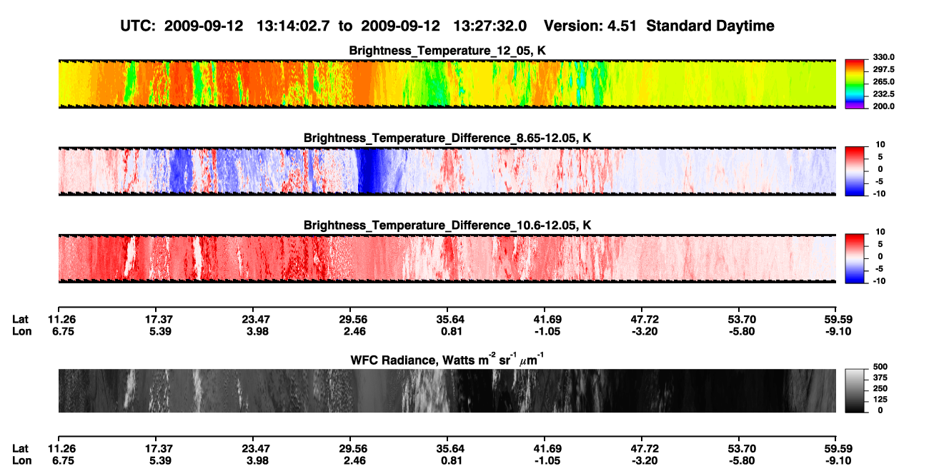
Task: Click the grayscale WFC Radiance image strip
Action: click(447, 390)
